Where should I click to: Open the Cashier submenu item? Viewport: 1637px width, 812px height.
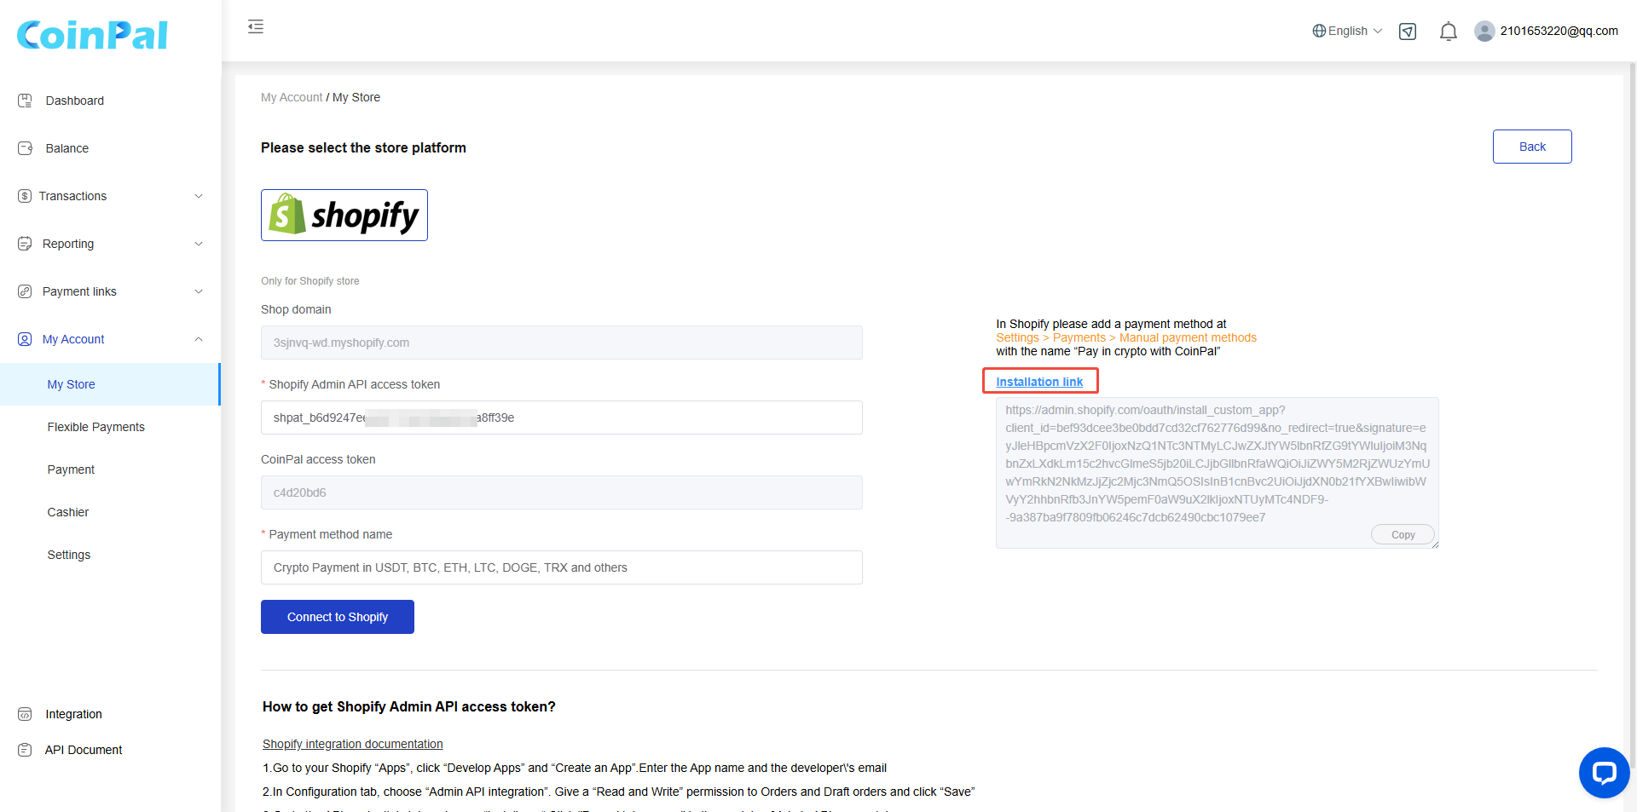tap(68, 512)
